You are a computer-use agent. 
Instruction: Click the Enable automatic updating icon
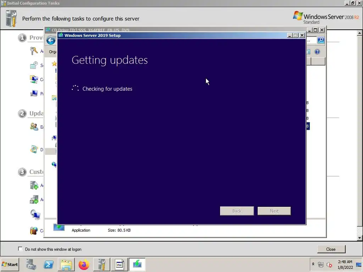(x=34, y=126)
